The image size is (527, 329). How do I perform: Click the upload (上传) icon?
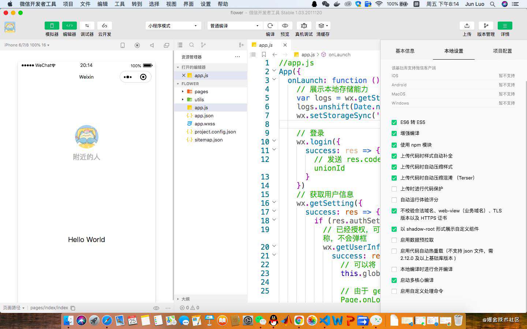(x=467, y=26)
